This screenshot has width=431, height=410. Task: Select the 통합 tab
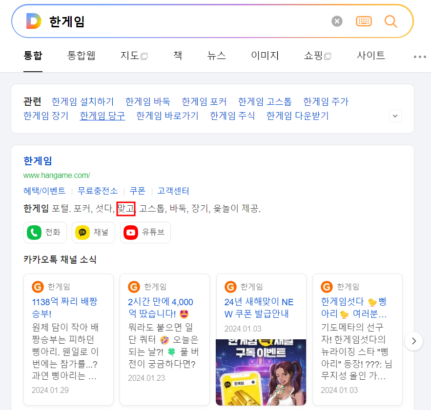point(33,56)
